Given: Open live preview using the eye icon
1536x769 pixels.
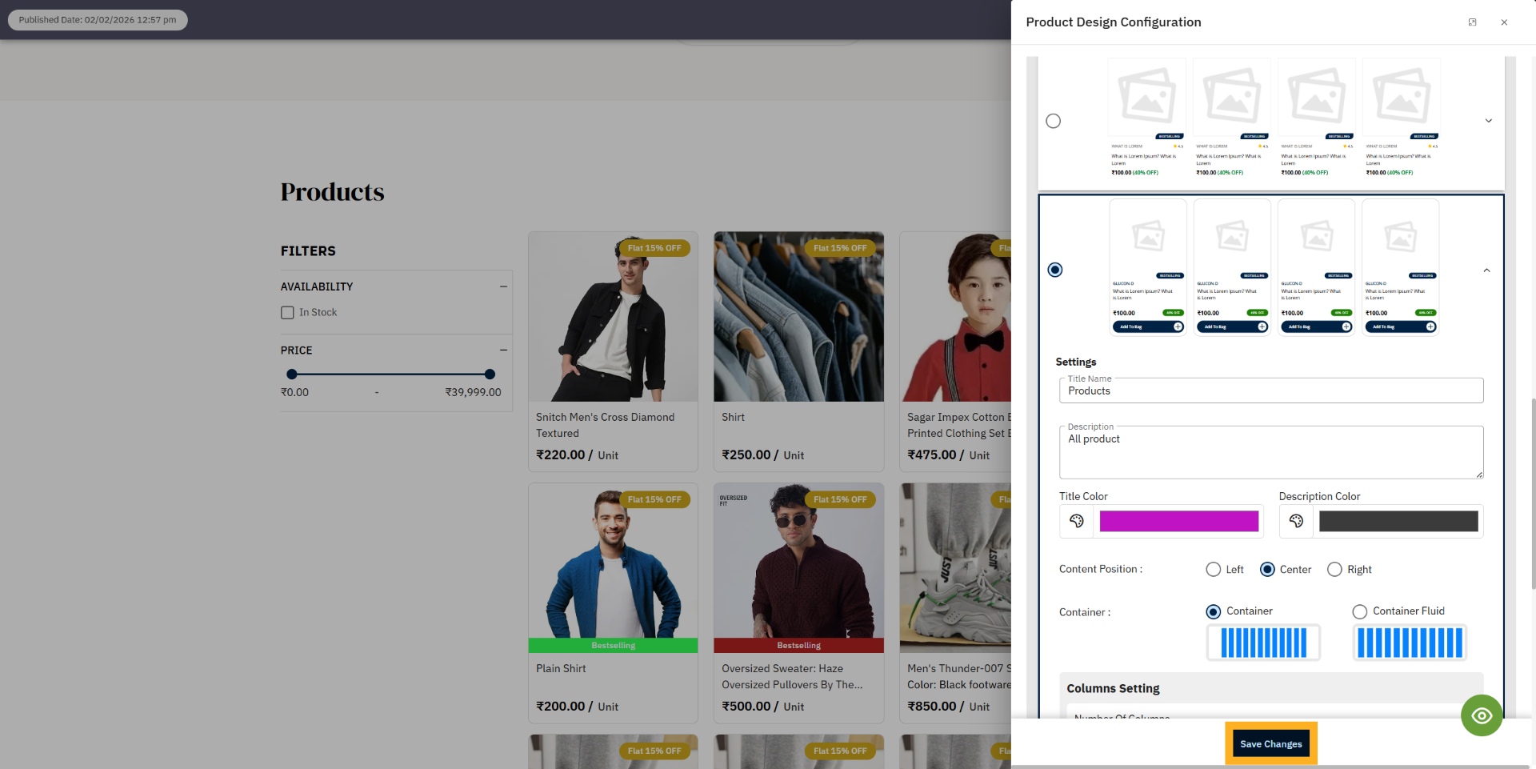Looking at the screenshot, I should coord(1482,715).
